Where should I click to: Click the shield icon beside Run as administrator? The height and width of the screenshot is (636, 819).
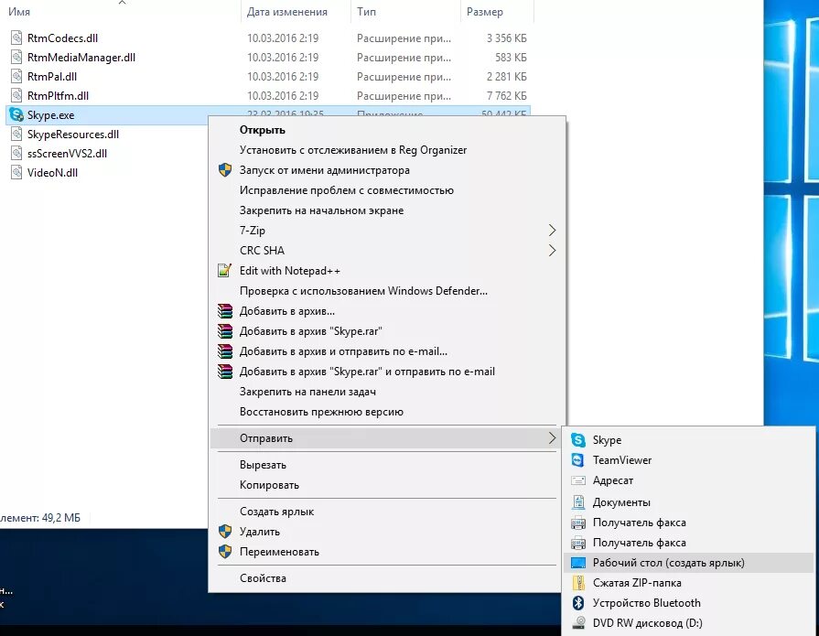coord(225,169)
